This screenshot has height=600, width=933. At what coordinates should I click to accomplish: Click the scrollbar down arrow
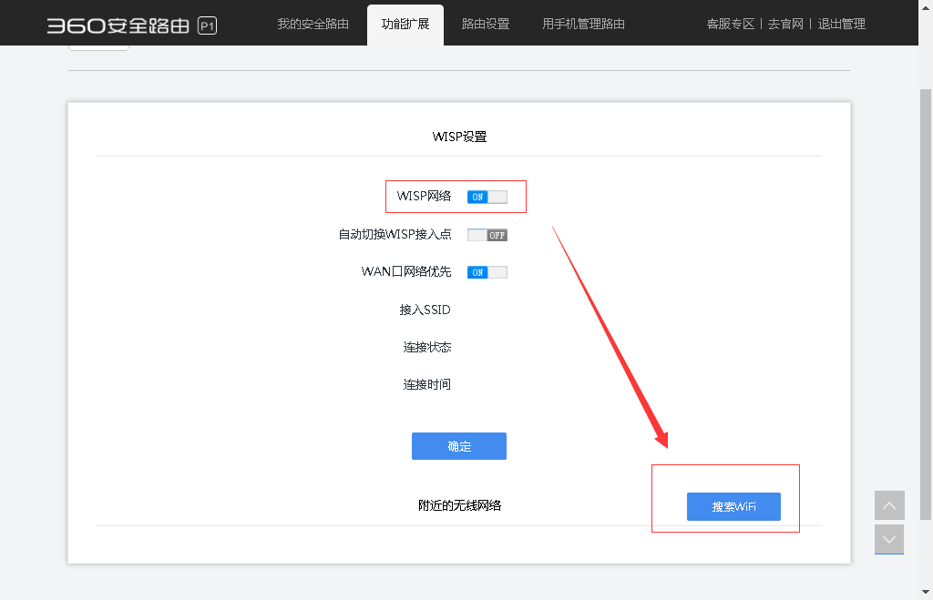tap(926, 592)
